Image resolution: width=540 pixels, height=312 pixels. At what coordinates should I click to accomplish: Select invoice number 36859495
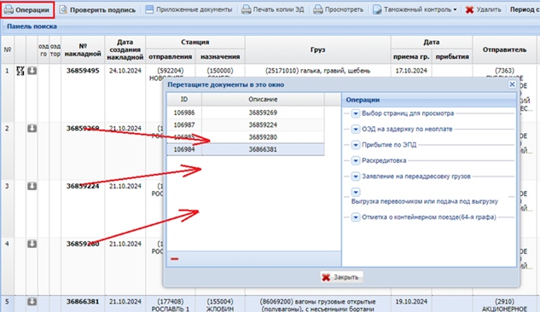pos(83,71)
